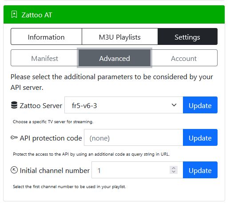230x205 pixels.
Task: Click Update next to Zattoo Server
Action: pos(200,105)
